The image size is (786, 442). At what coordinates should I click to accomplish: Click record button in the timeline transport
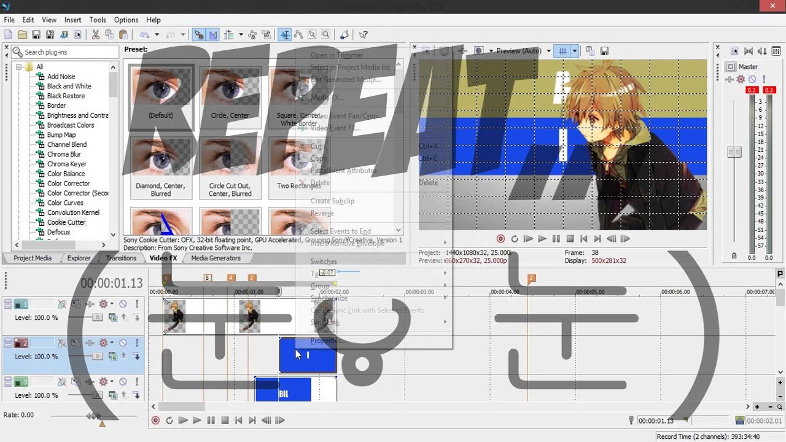[x=155, y=421]
